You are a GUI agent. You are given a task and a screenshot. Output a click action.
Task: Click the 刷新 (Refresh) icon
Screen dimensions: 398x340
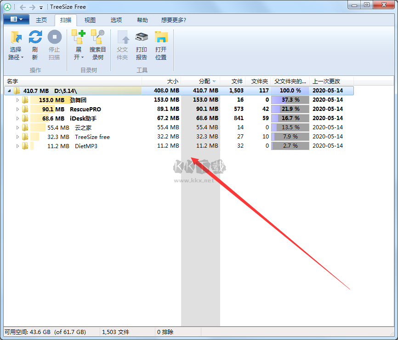click(x=35, y=38)
